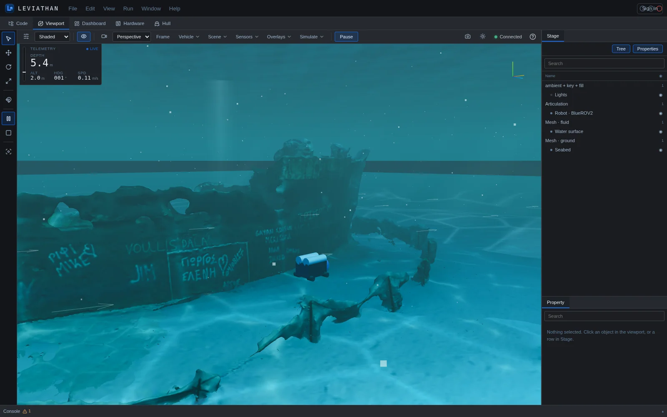Viewport: 667px width, 417px height.
Task: Open the Vehicle dropdown menu
Action: point(189,37)
